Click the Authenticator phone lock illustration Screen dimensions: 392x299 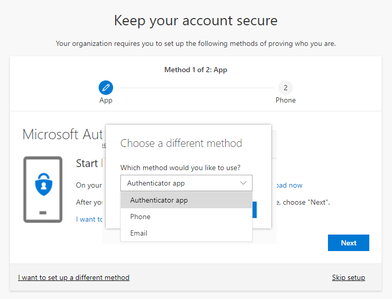point(42,189)
